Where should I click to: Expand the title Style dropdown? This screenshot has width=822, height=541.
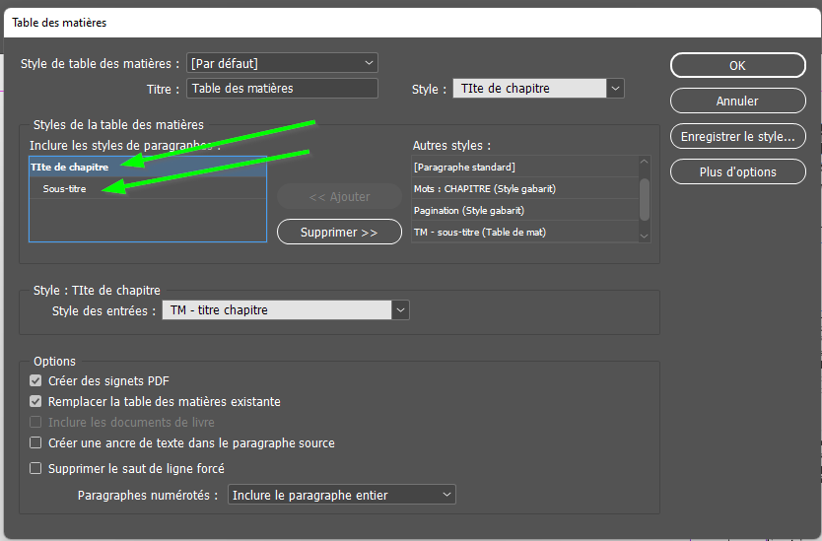click(x=538, y=89)
